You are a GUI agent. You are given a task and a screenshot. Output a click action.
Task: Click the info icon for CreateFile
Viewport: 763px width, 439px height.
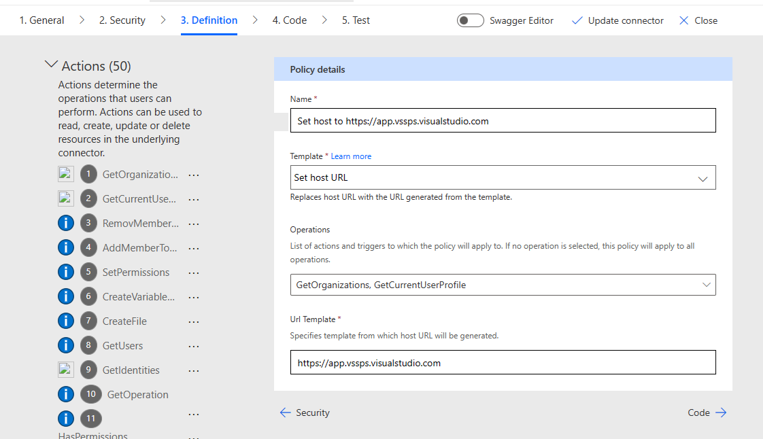66,321
